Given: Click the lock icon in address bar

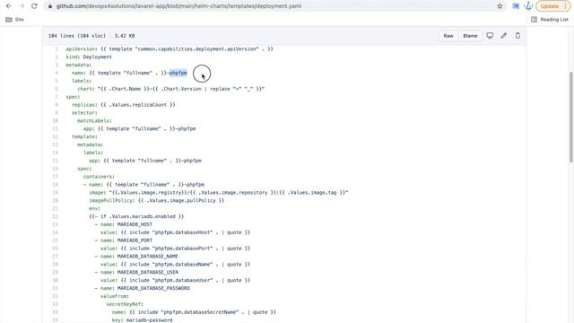Looking at the screenshot, I should point(50,6).
